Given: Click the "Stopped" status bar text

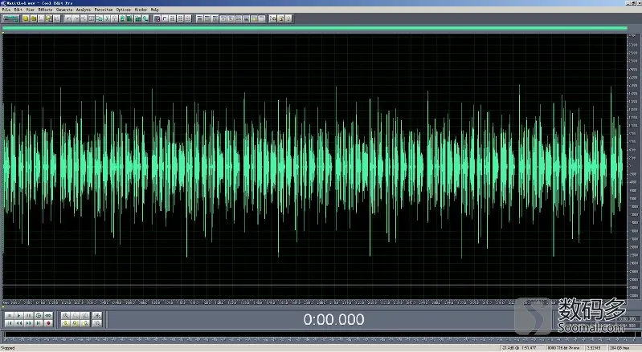Looking at the screenshot, I should tap(8, 348).
